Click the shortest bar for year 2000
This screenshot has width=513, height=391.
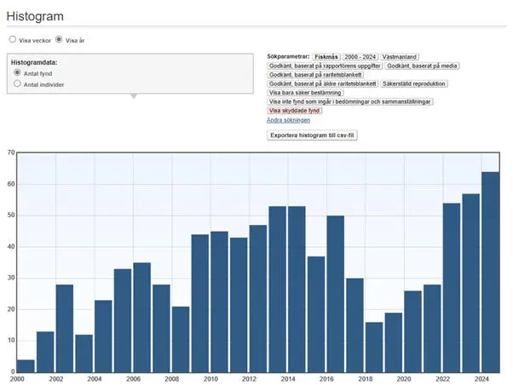click(26, 365)
